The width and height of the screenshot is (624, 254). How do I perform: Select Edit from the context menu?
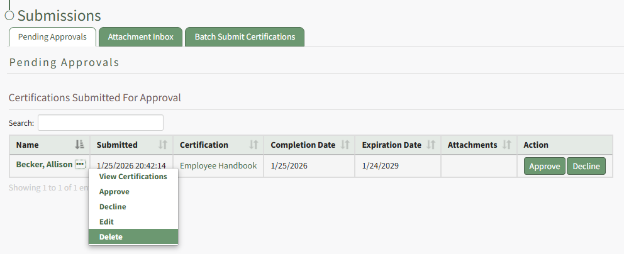click(106, 222)
